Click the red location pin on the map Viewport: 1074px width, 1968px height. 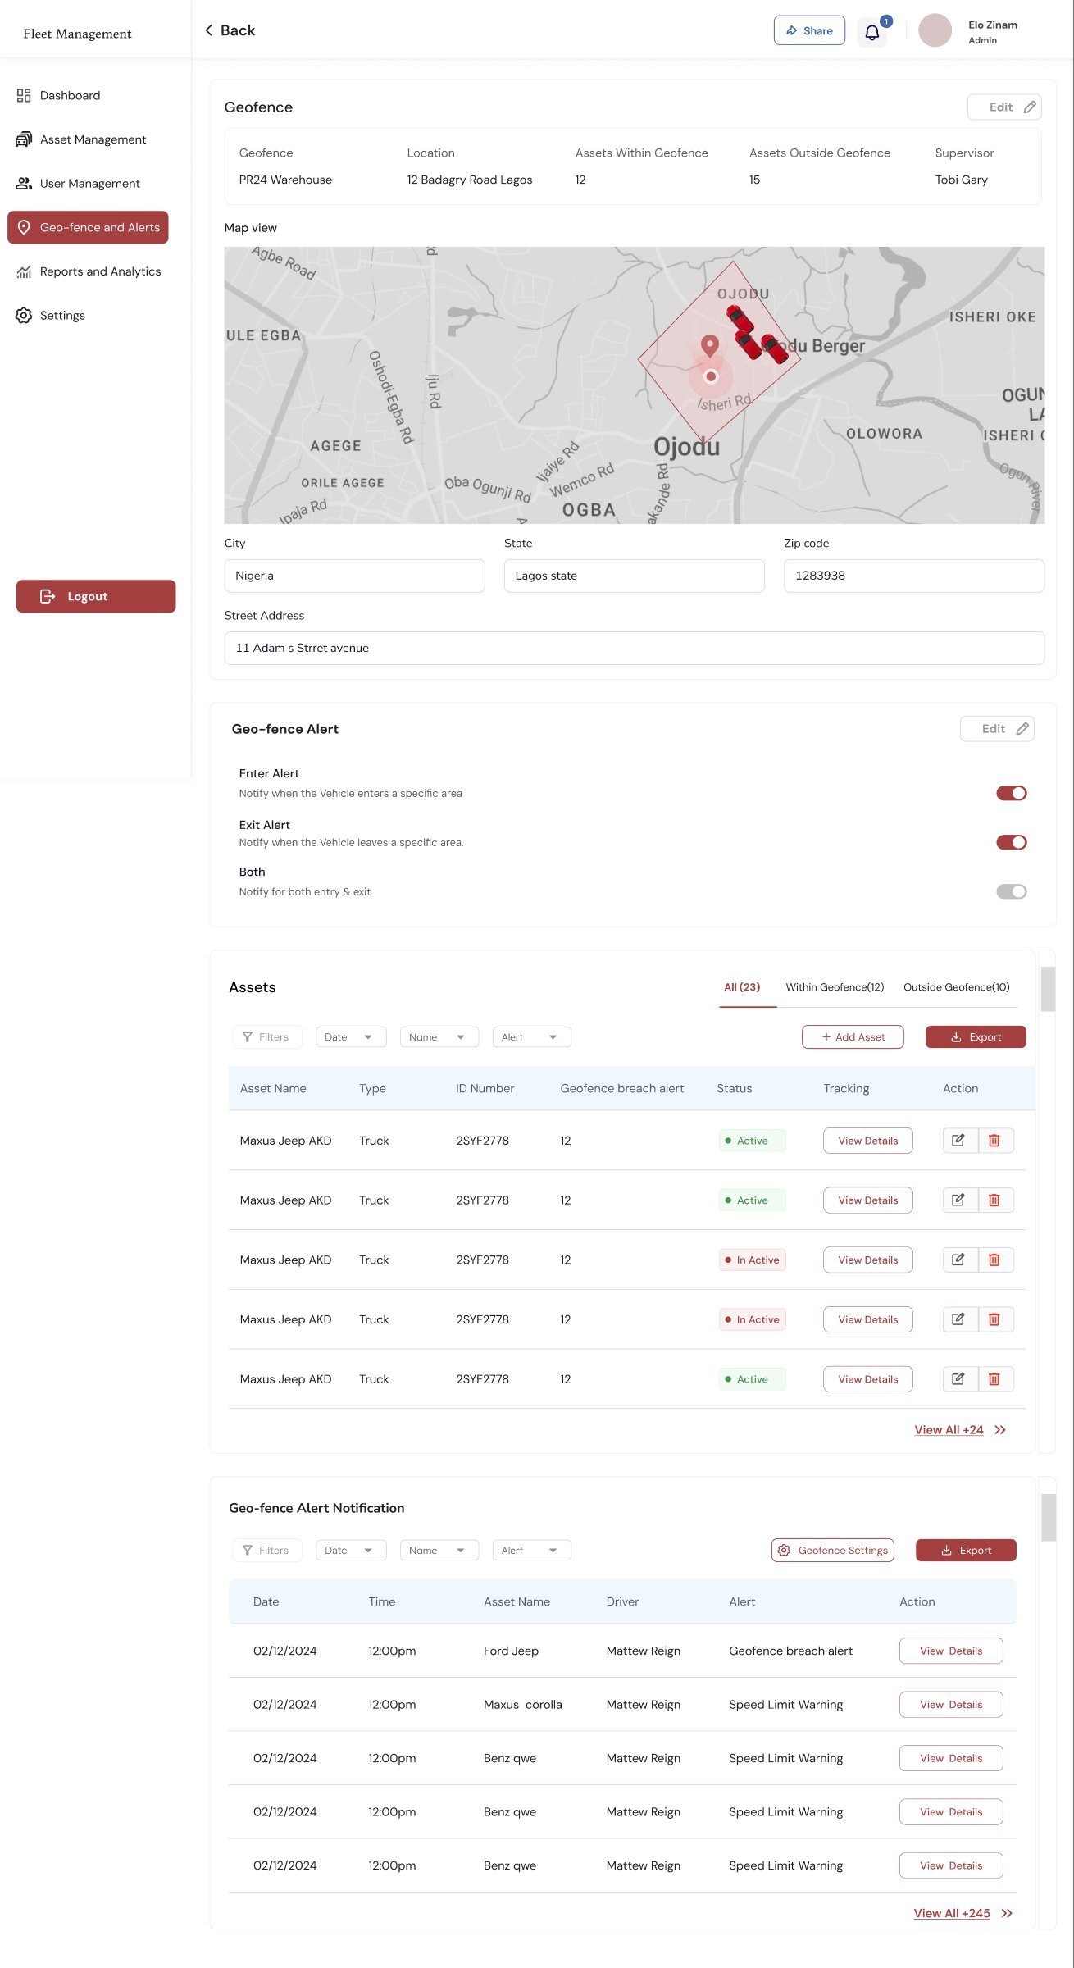(710, 345)
